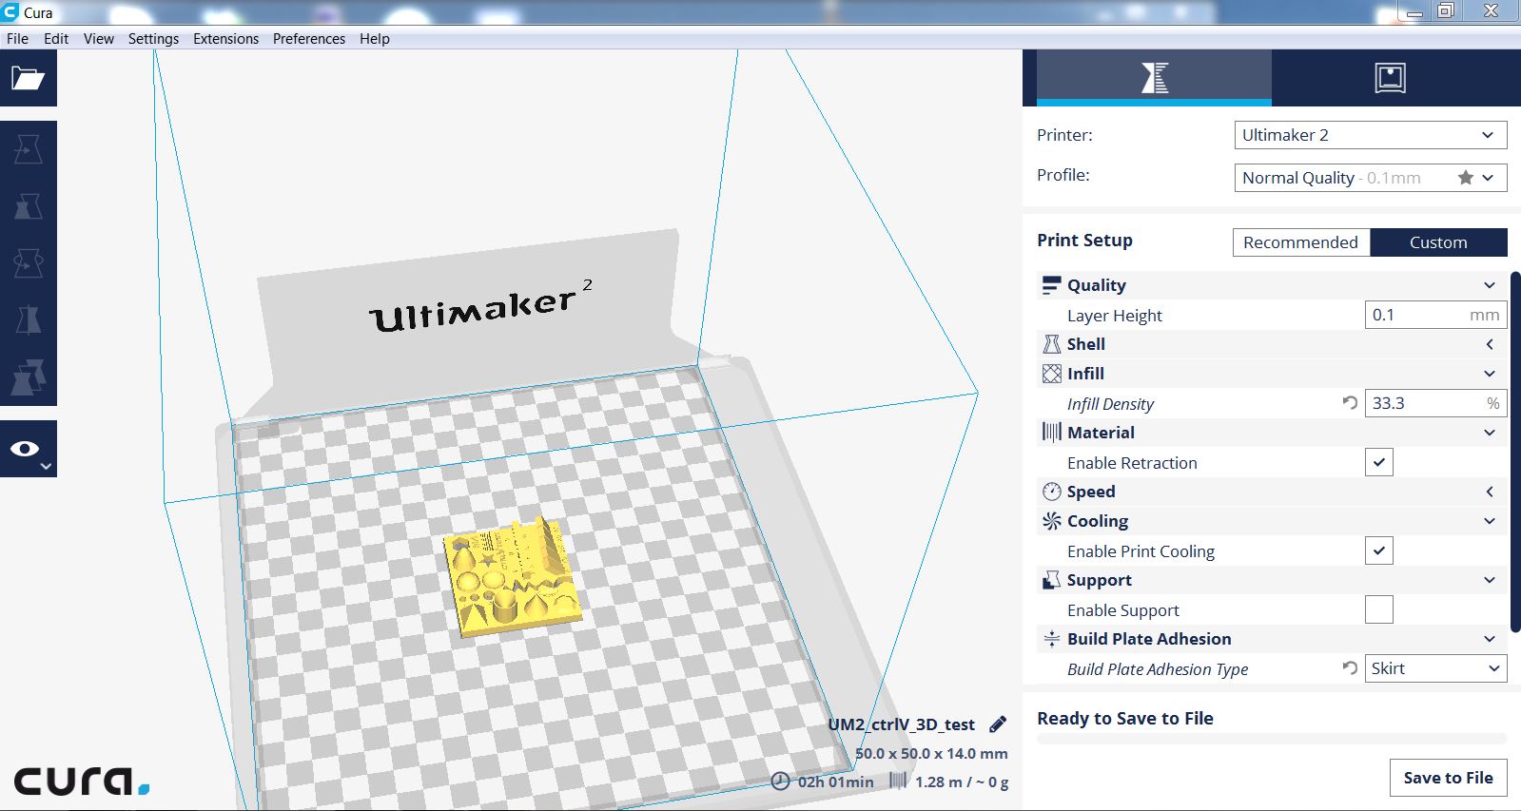Toggle Enable Print Cooling checkbox

1378,550
